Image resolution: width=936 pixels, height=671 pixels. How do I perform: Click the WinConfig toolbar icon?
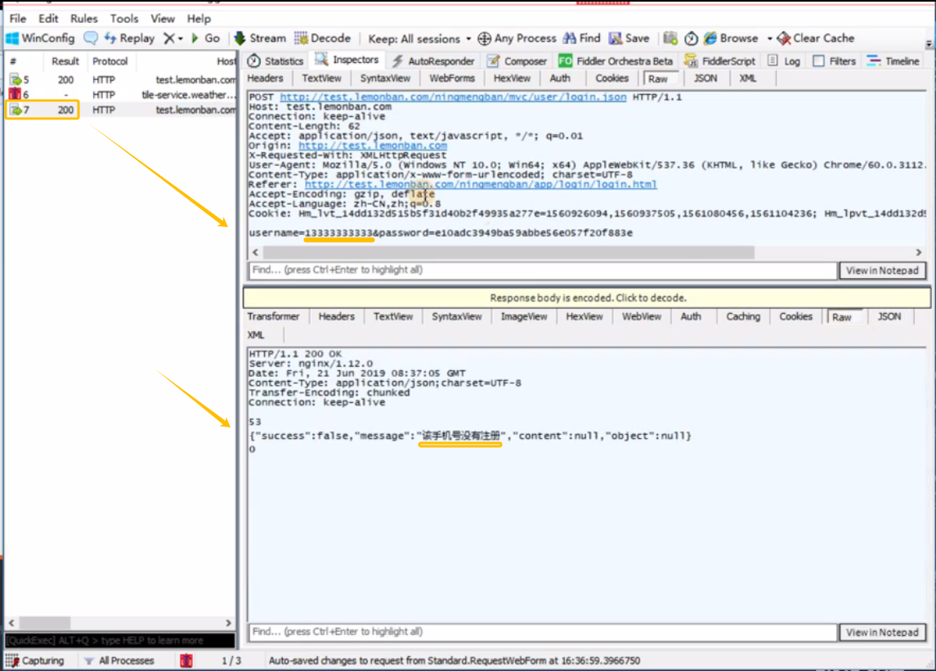pos(13,38)
